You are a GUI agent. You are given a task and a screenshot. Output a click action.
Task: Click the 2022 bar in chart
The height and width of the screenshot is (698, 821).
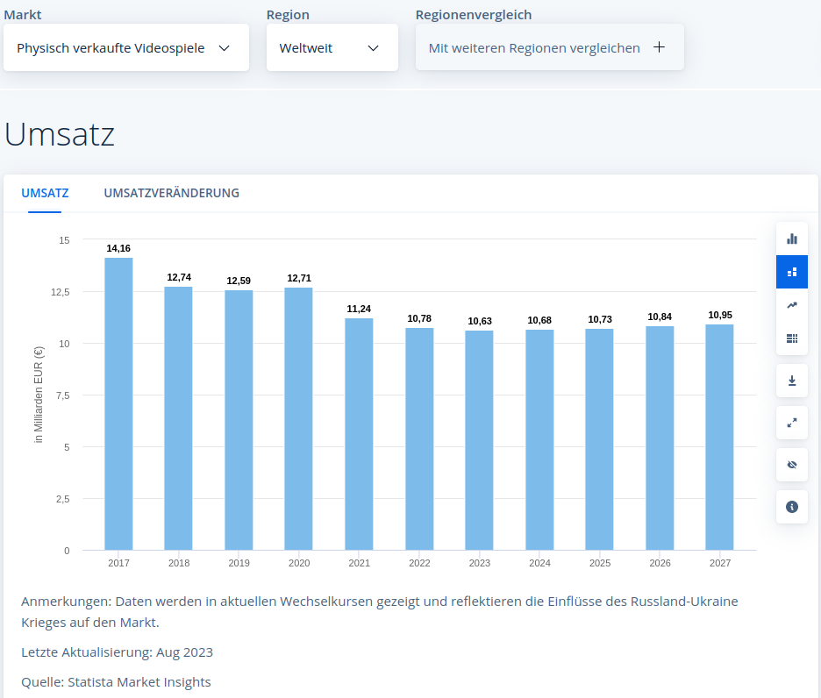point(419,438)
